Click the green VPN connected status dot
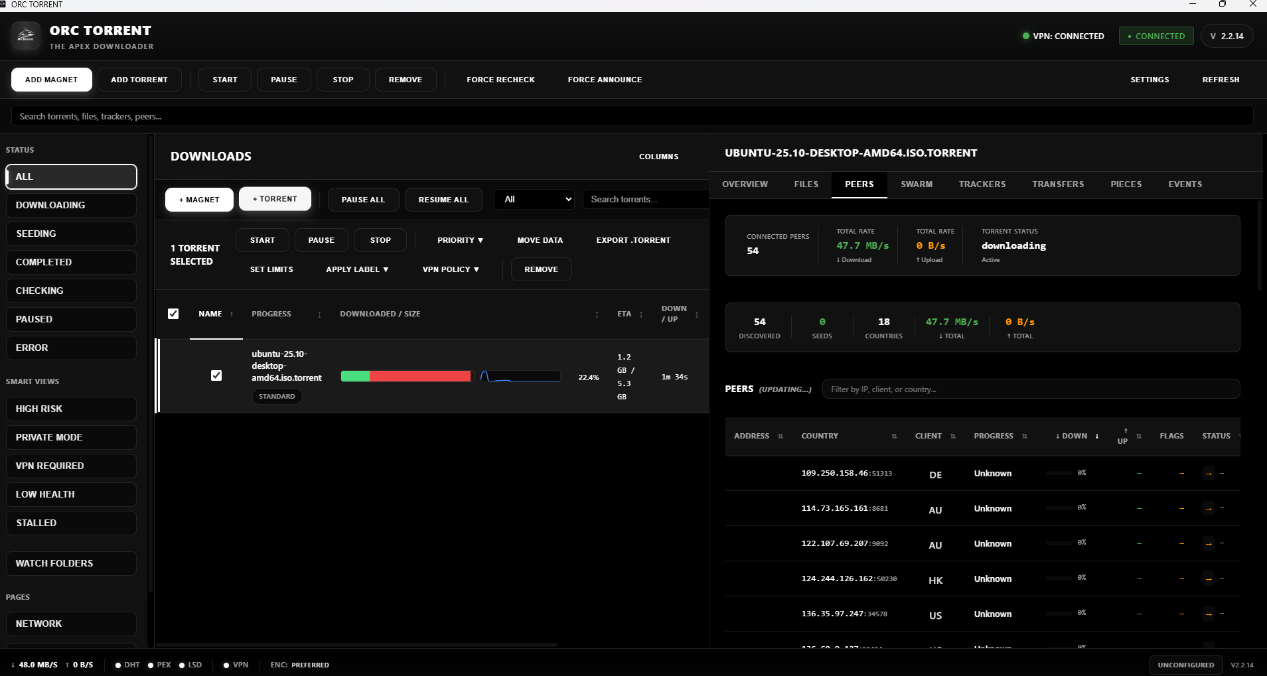1267x676 pixels. click(x=1026, y=36)
